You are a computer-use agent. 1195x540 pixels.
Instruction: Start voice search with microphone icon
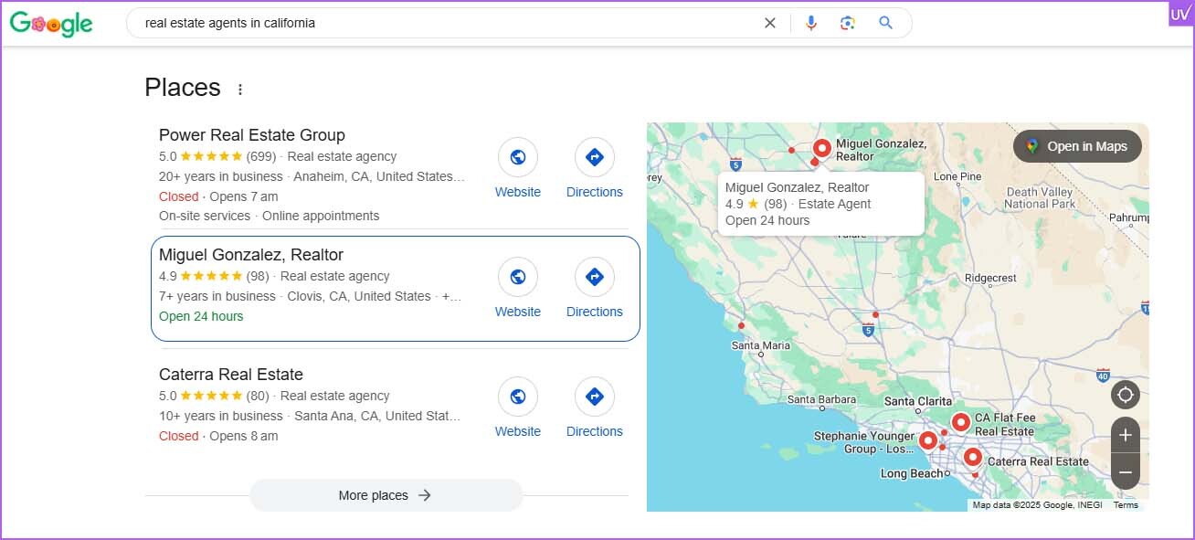tap(811, 23)
